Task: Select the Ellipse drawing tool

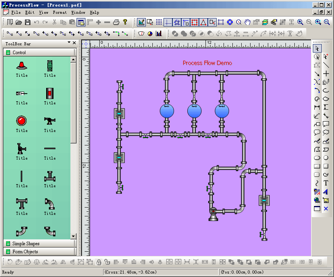Action: 317,158
